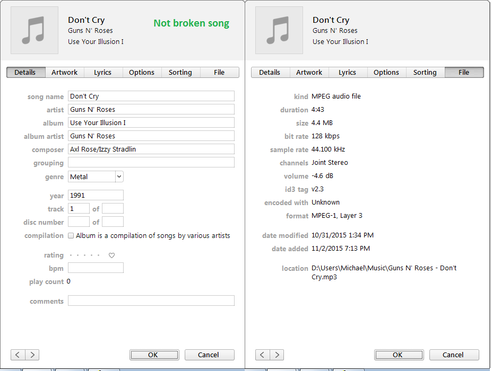Screen dimensions: 492x371
Task: Click the love heart icon beside rating
Action: [x=111, y=255]
